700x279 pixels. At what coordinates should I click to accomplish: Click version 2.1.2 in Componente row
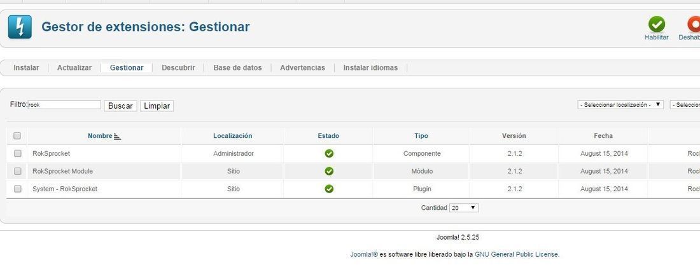coord(515,153)
